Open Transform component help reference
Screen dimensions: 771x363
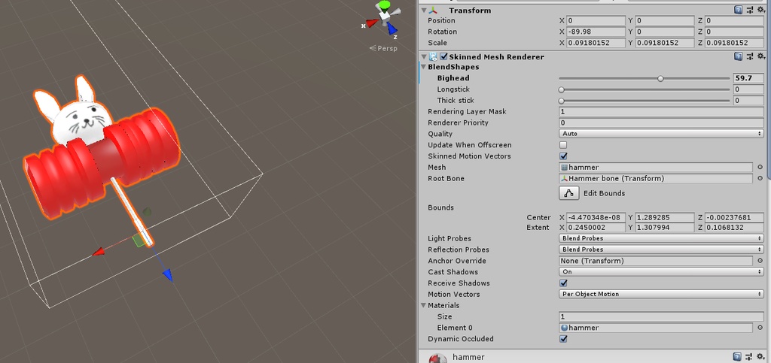click(738, 9)
